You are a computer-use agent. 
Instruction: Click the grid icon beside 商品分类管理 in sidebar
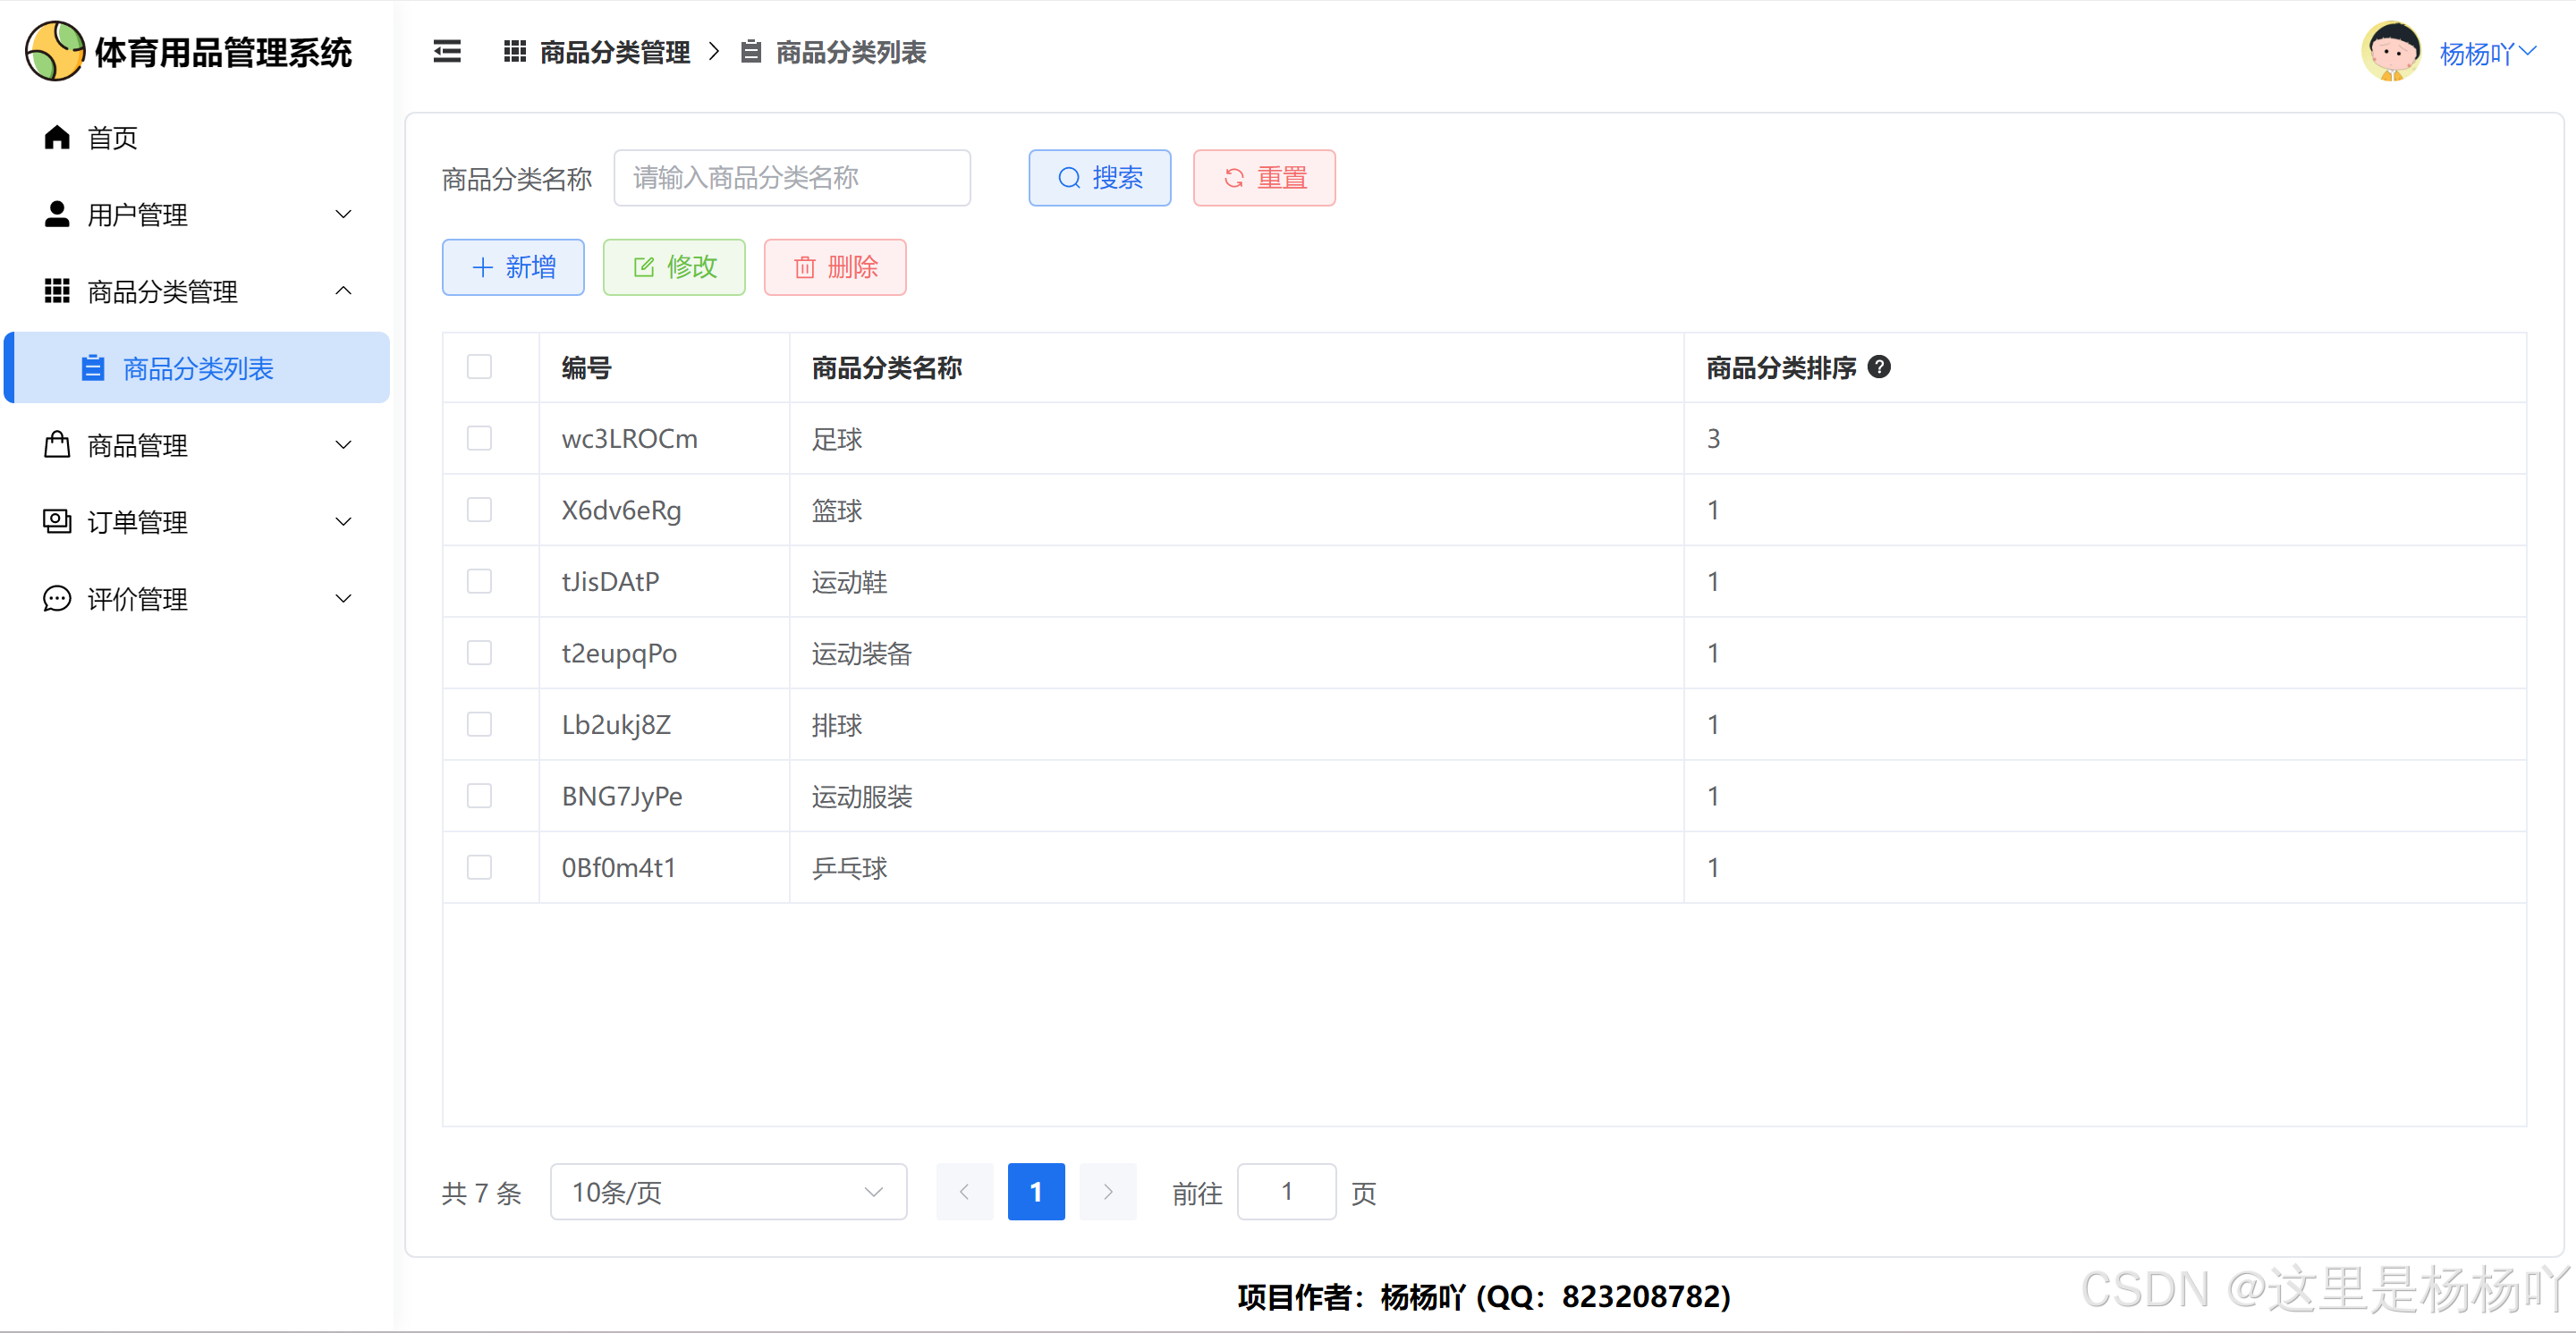(x=57, y=291)
